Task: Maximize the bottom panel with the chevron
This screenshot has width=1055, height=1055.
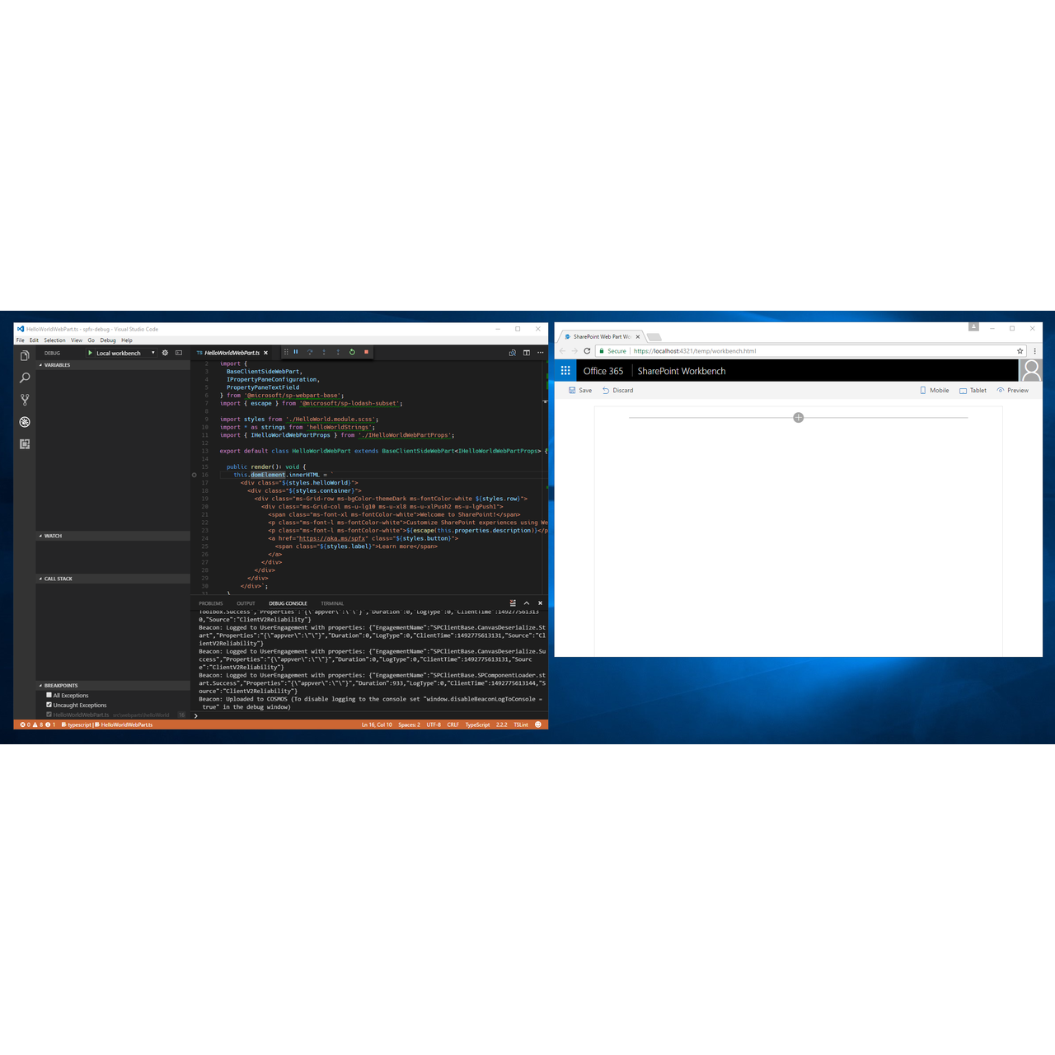Action: pyautogui.click(x=527, y=603)
